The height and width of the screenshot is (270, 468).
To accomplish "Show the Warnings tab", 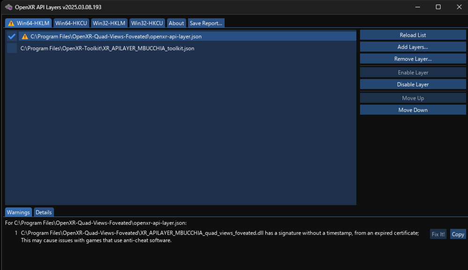I will click(18, 212).
